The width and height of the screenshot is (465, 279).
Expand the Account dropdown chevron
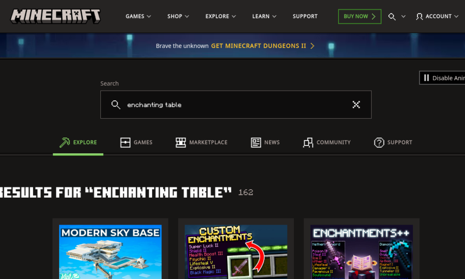[456, 17]
